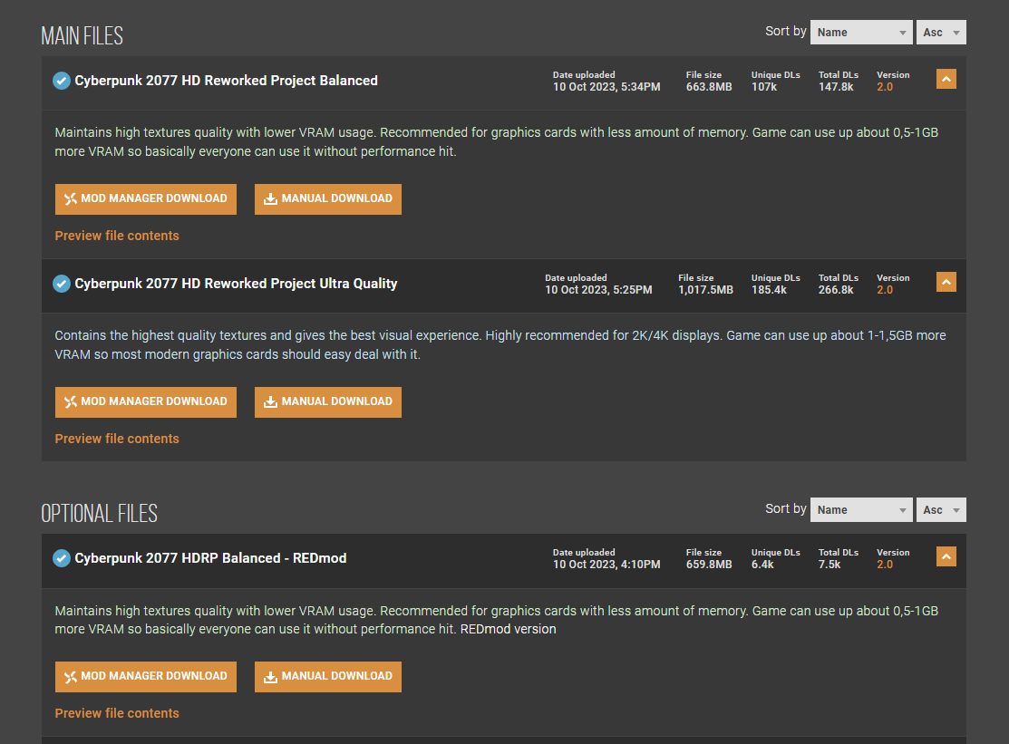Mod Manager Download for HDRP Balanced REDmod
The height and width of the screenshot is (744, 1009).
146,676
